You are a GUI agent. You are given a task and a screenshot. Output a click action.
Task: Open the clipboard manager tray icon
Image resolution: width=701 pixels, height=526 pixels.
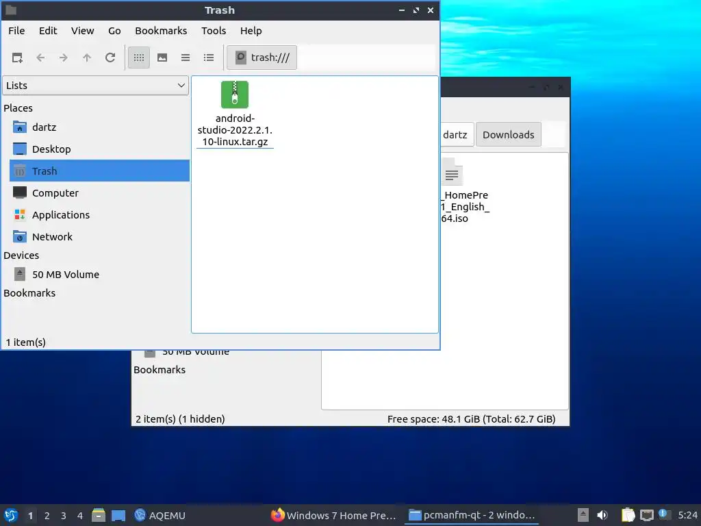click(x=628, y=515)
